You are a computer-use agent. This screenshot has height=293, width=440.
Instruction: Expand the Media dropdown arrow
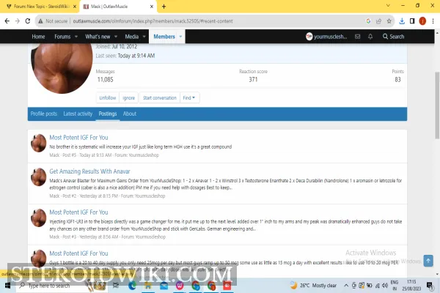[x=144, y=37]
